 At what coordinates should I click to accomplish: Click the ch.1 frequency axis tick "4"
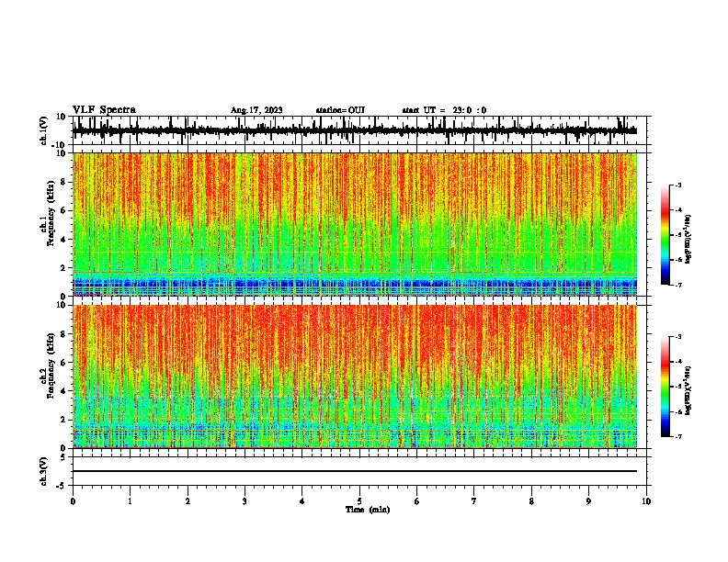[63, 240]
